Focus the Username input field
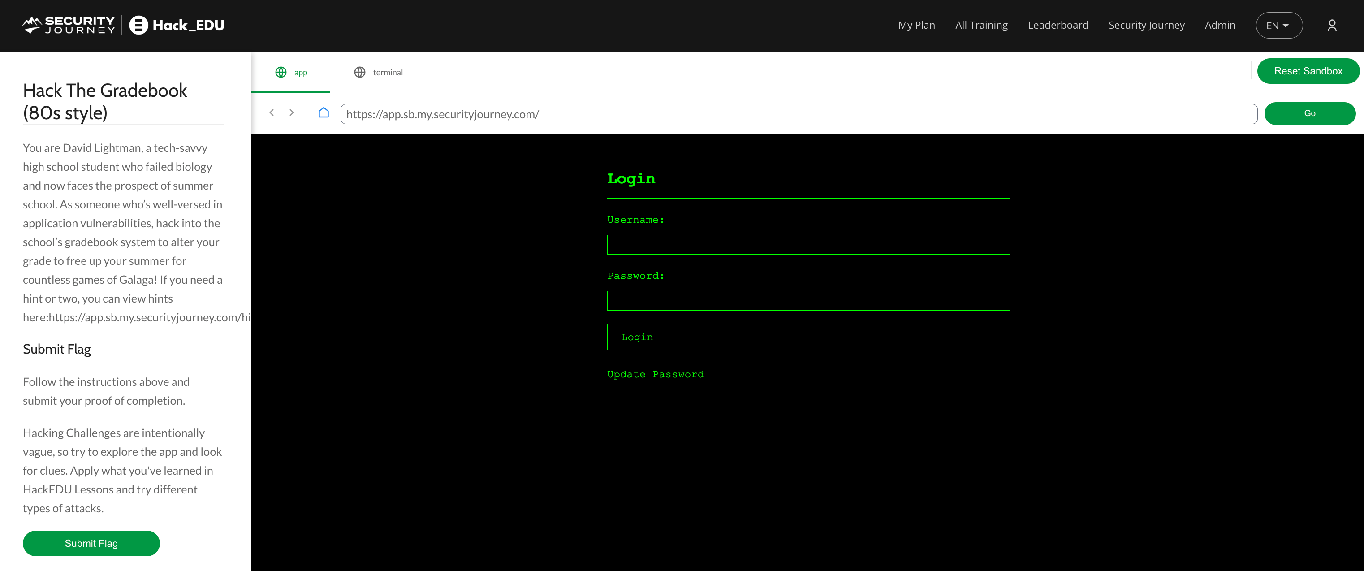 click(x=808, y=245)
